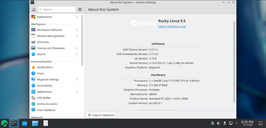Click the Appearance category icon
266x128 pixels.
tap(34, 17)
